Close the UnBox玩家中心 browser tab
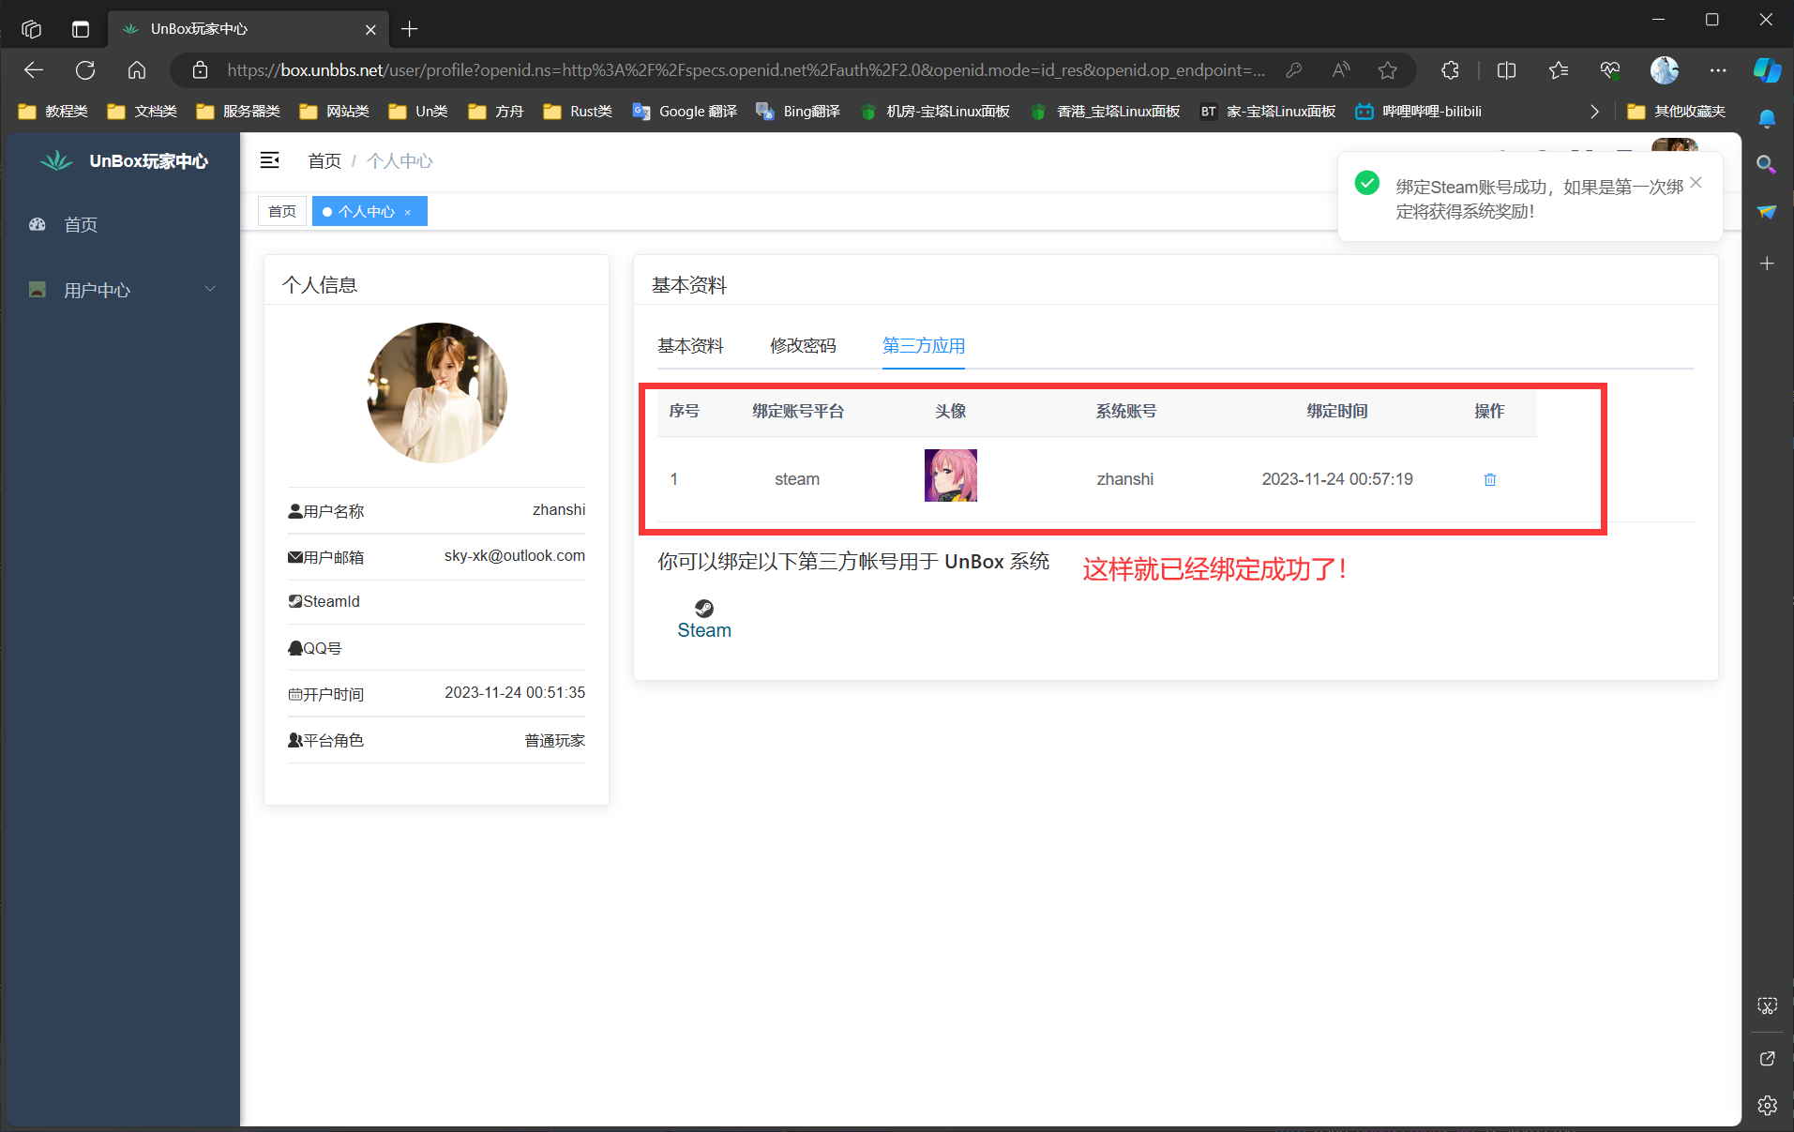Screen dimensions: 1794x1132 (370, 30)
